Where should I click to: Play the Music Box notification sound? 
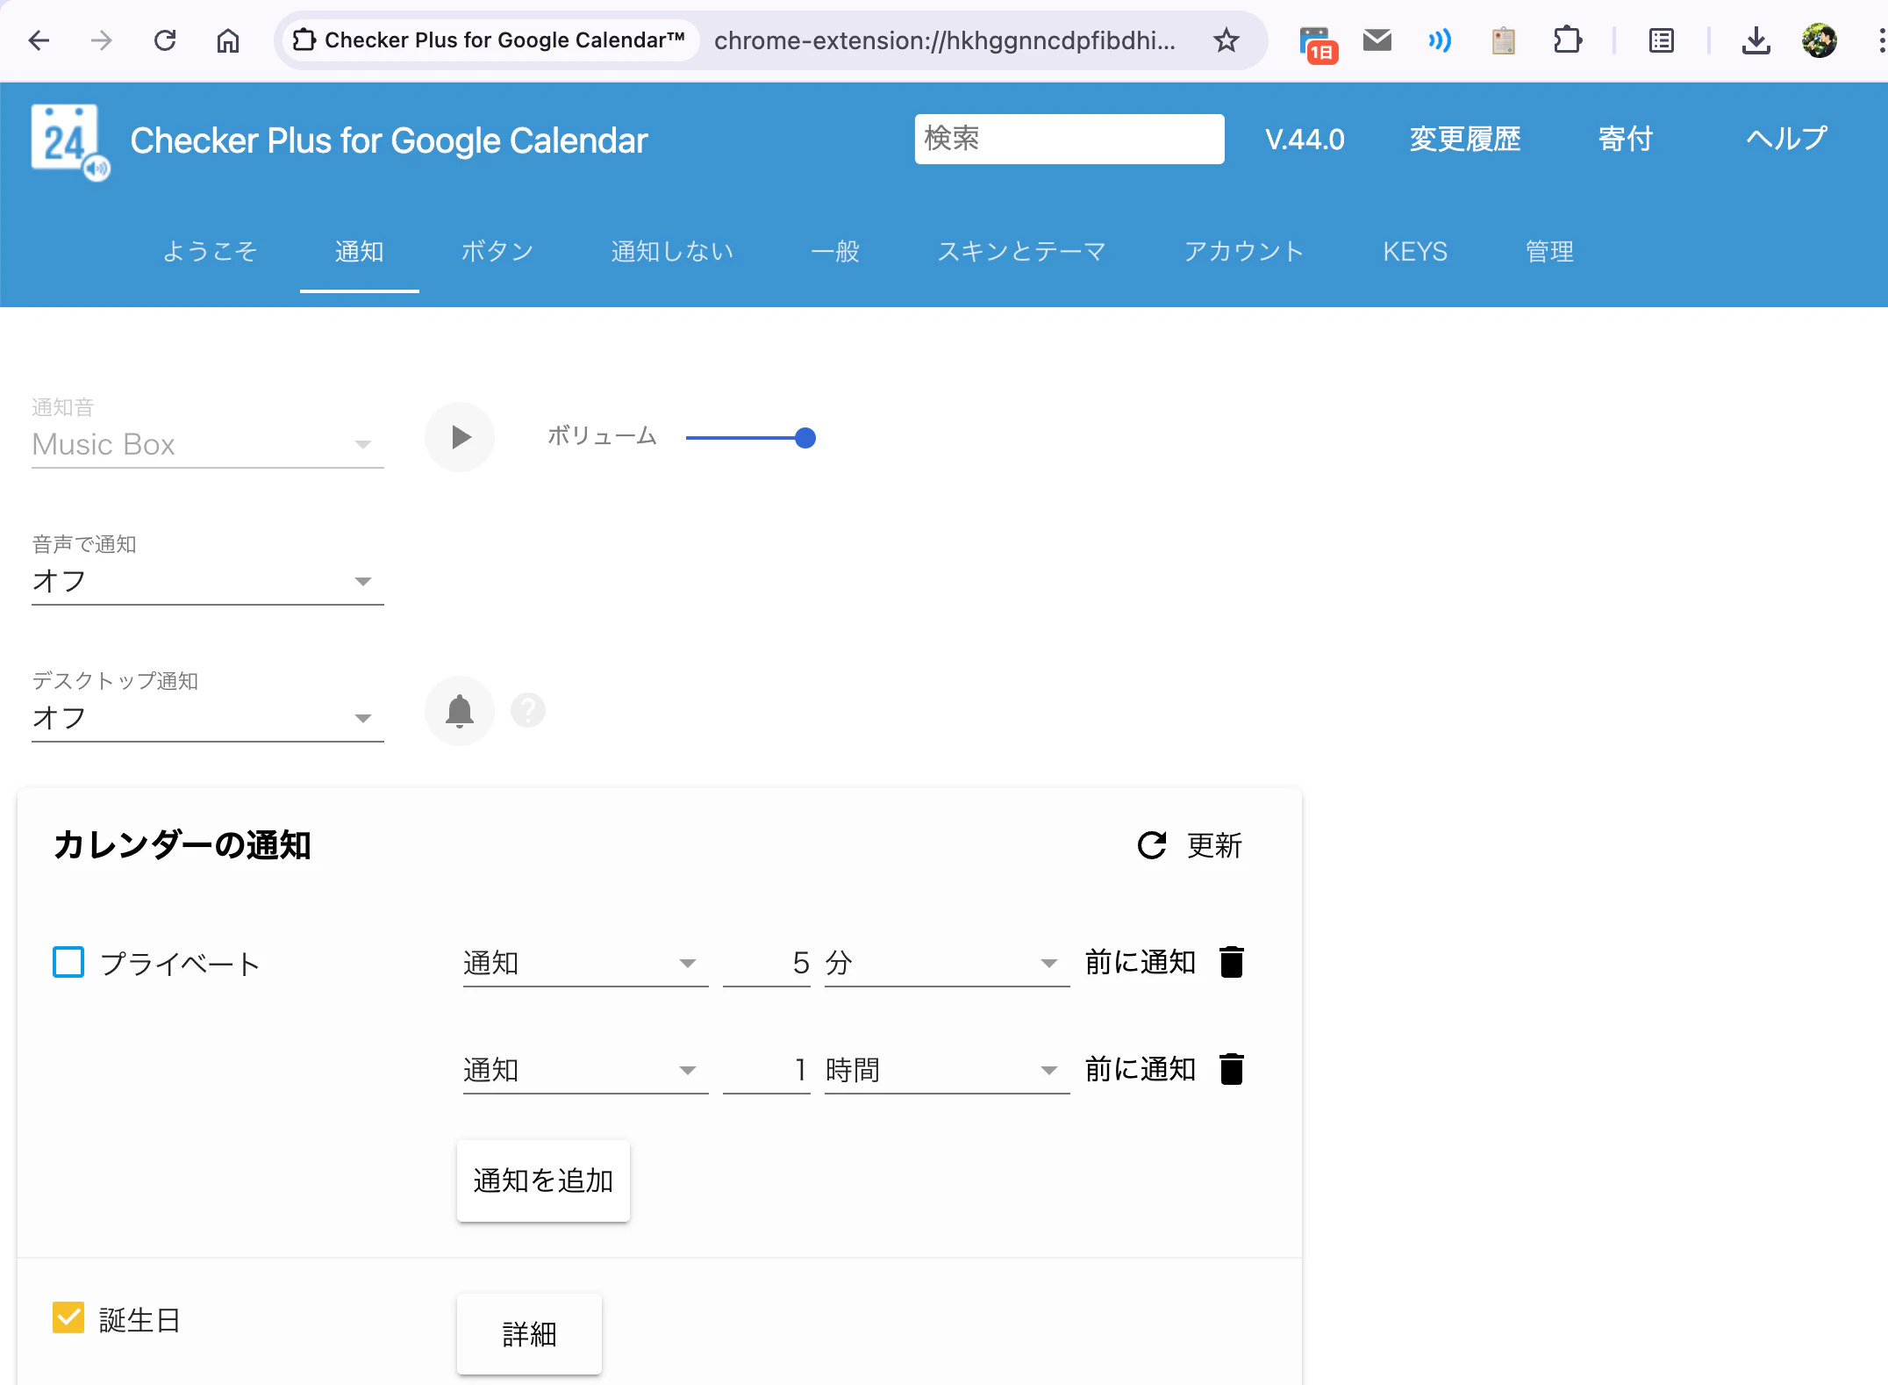[x=460, y=437]
